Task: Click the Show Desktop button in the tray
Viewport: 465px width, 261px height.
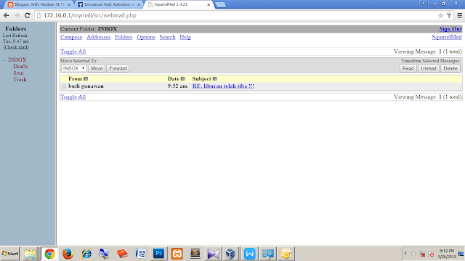Action: click(x=461, y=254)
